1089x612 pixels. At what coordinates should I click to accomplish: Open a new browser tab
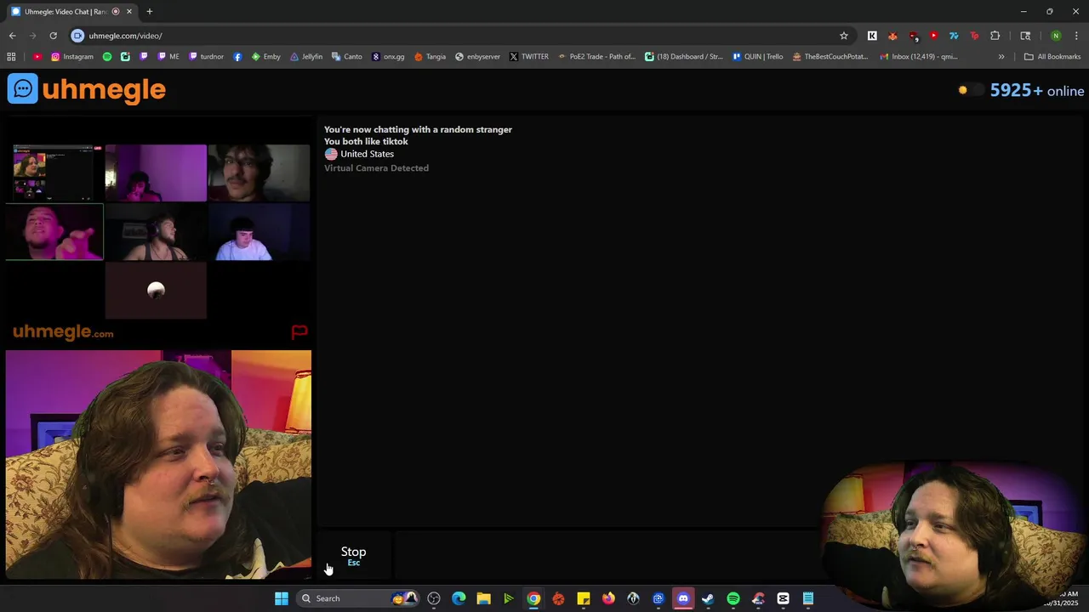coord(150,12)
